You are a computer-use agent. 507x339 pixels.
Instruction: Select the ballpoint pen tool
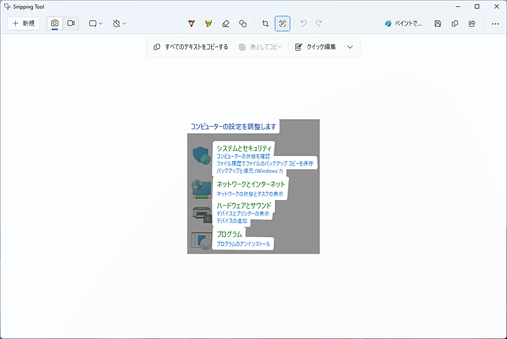coord(191,23)
